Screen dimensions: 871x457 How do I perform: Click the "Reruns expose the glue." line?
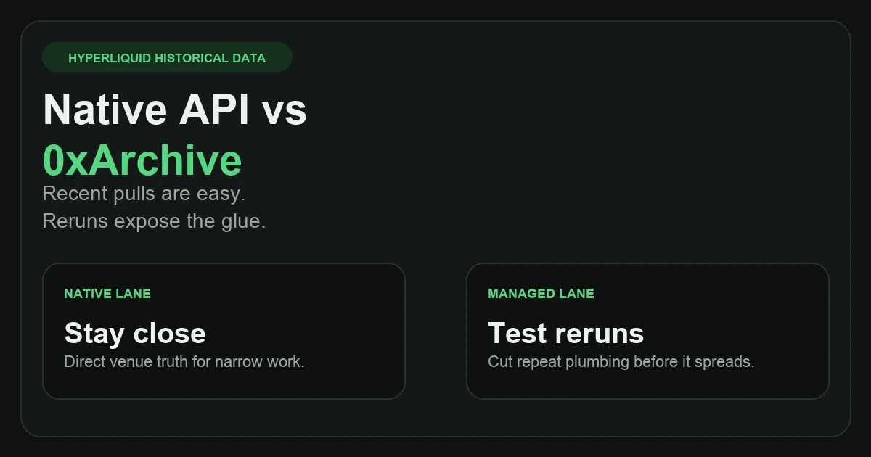(154, 221)
